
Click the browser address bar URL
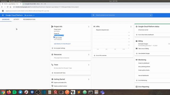47,7
